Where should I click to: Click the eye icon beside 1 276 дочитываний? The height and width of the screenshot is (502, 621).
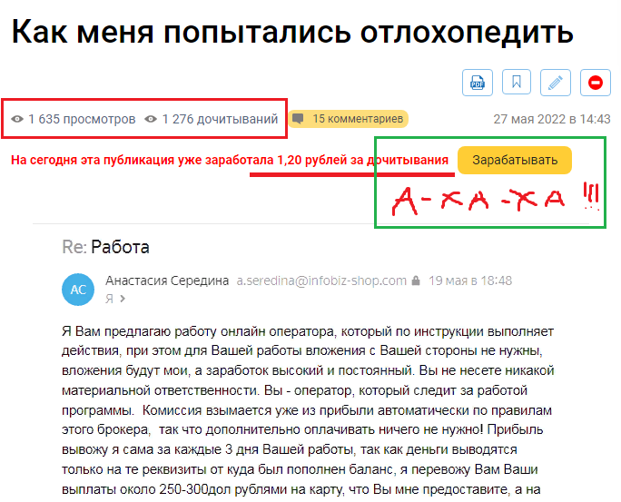(x=151, y=119)
